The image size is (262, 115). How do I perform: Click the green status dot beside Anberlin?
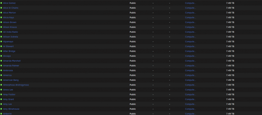[x=1, y=114]
